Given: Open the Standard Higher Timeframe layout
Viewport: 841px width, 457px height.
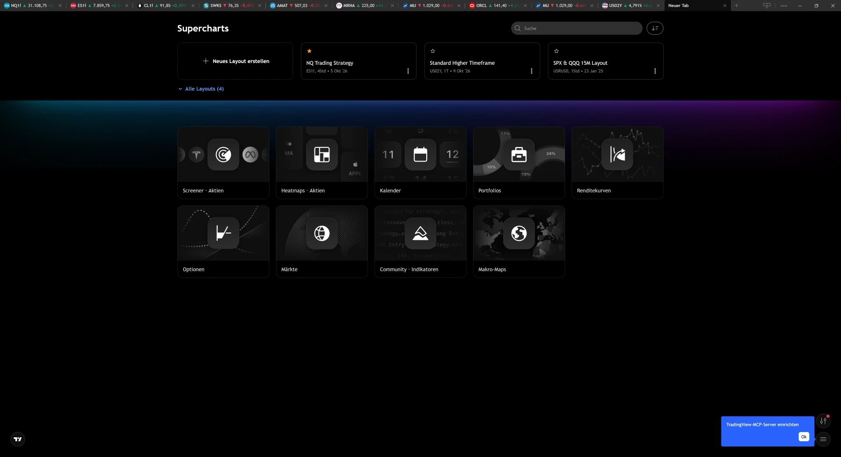Looking at the screenshot, I should (482, 61).
